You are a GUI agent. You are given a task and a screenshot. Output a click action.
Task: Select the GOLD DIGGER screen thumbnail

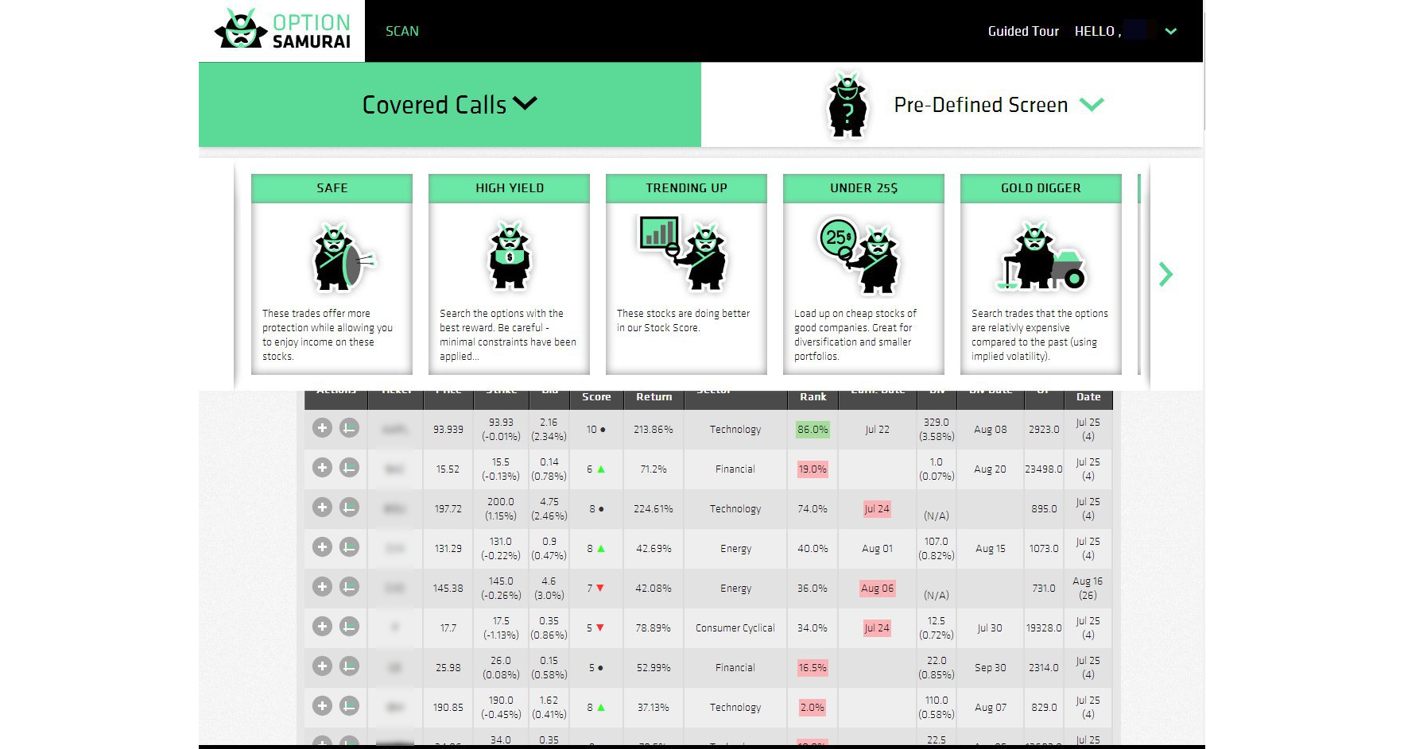[1040, 274]
